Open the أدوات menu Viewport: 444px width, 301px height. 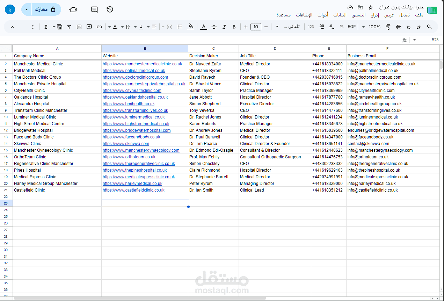[x=323, y=15]
